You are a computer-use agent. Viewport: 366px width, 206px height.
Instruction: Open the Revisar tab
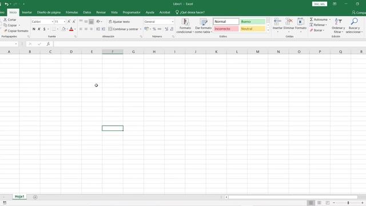(x=101, y=13)
